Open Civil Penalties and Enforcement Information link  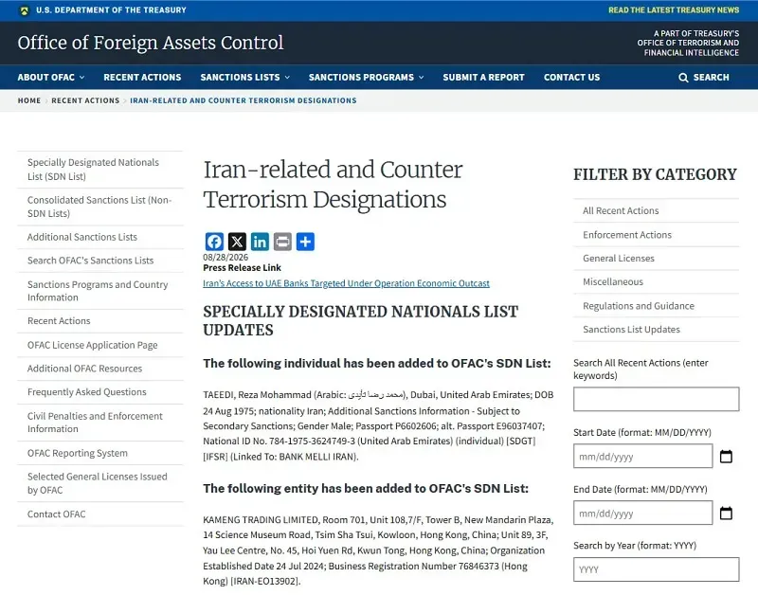pyautogui.click(x=100, y=423)
